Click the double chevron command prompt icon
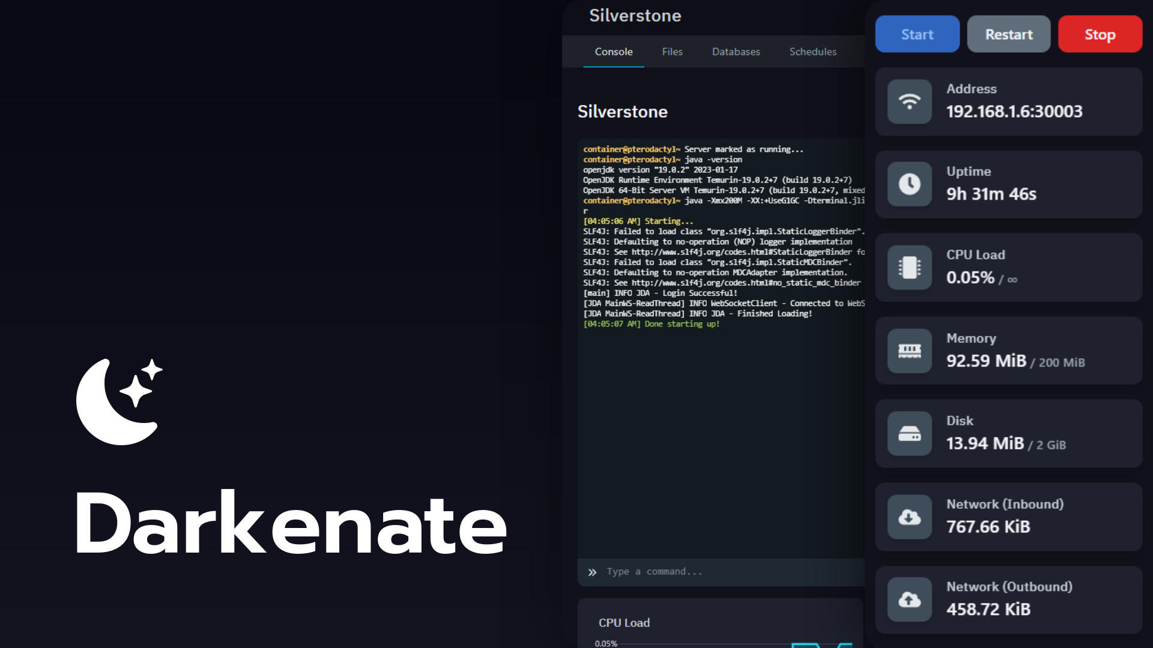1153x648 pixels. [x=592, y=572]
